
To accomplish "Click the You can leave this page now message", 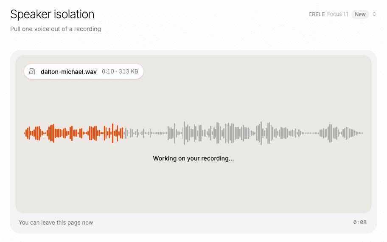I will pos(56,222).
